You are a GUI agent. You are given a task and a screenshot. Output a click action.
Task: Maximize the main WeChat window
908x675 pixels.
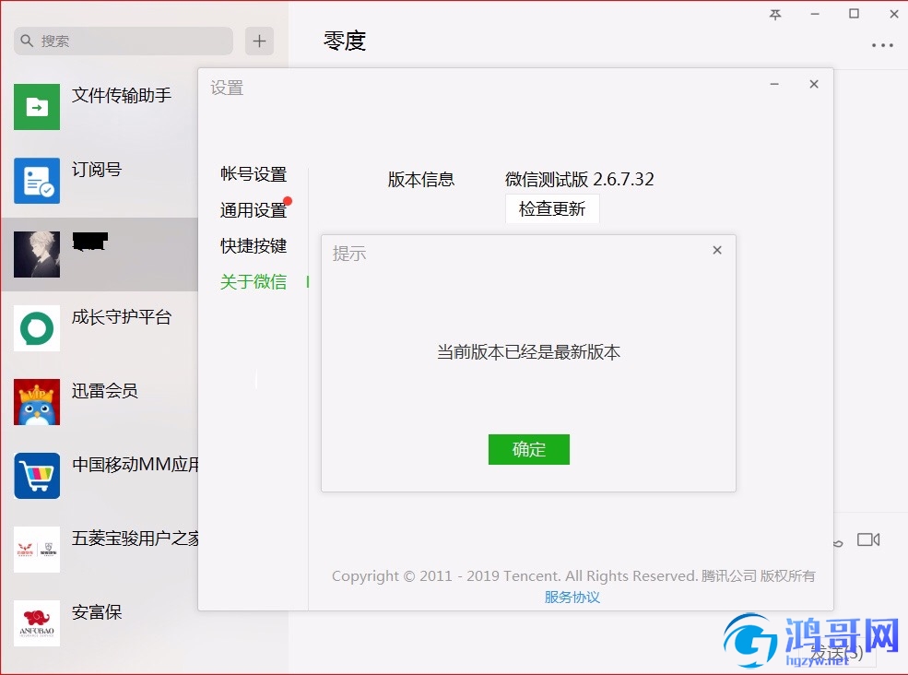click(855, 14)
